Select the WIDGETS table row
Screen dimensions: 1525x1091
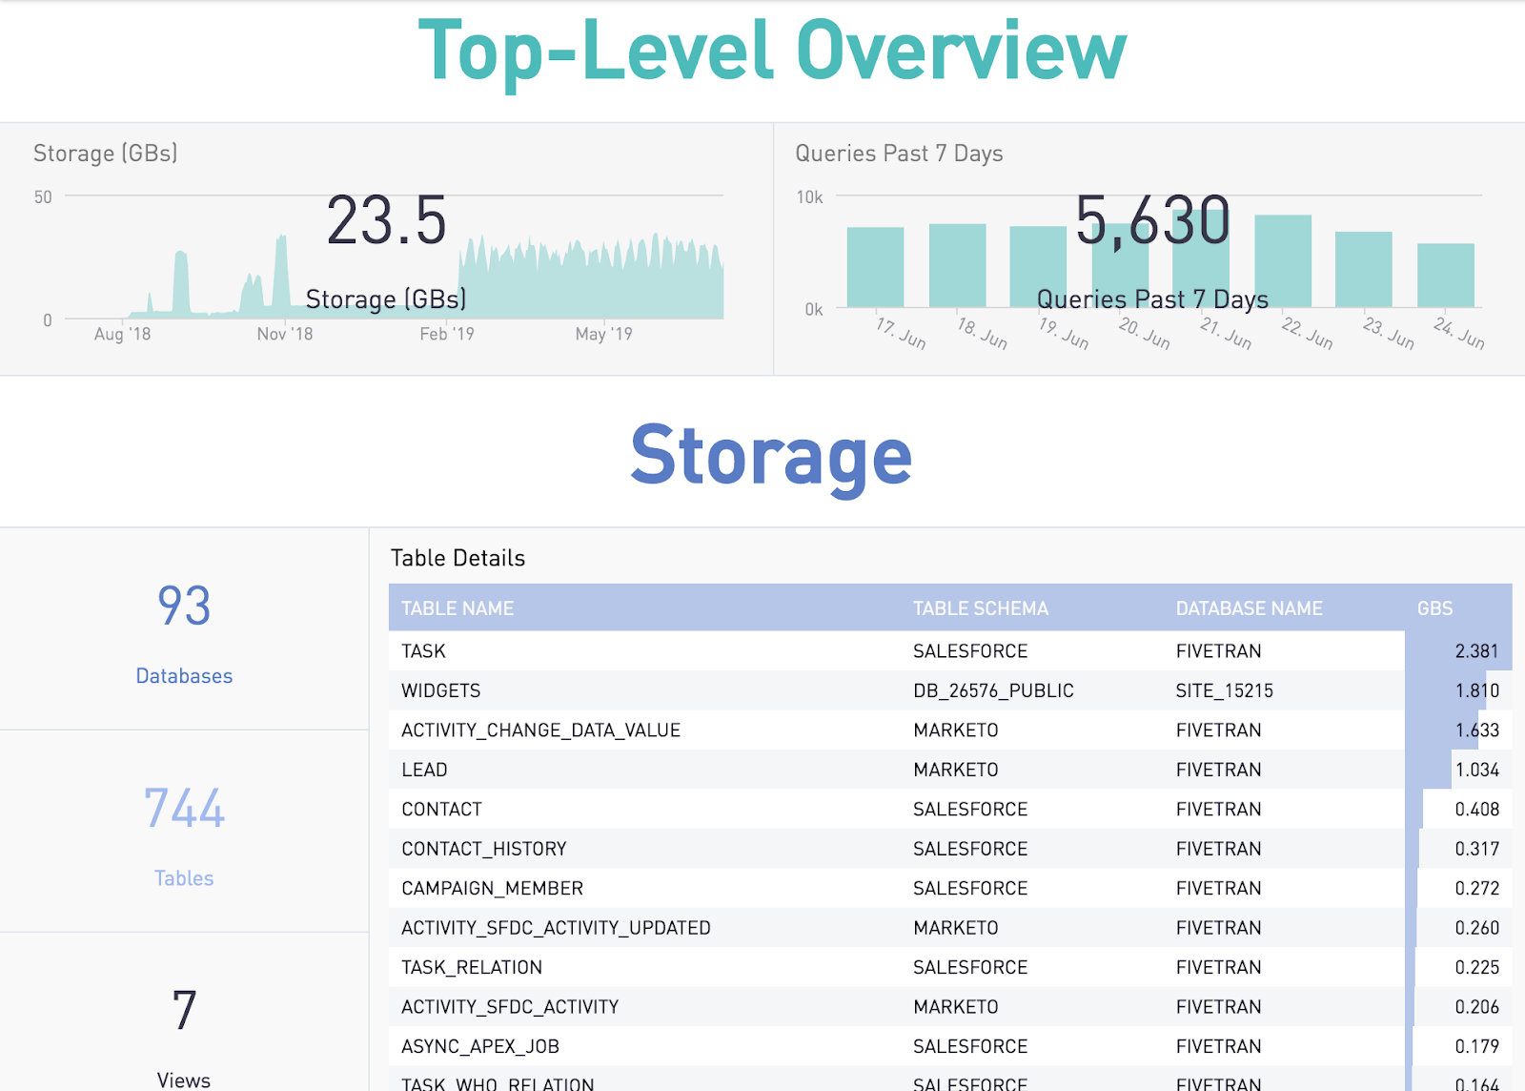point(950,690)
